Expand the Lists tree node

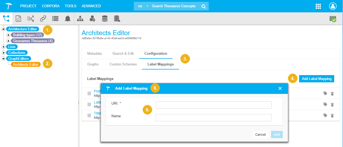[x=3, y=47]
